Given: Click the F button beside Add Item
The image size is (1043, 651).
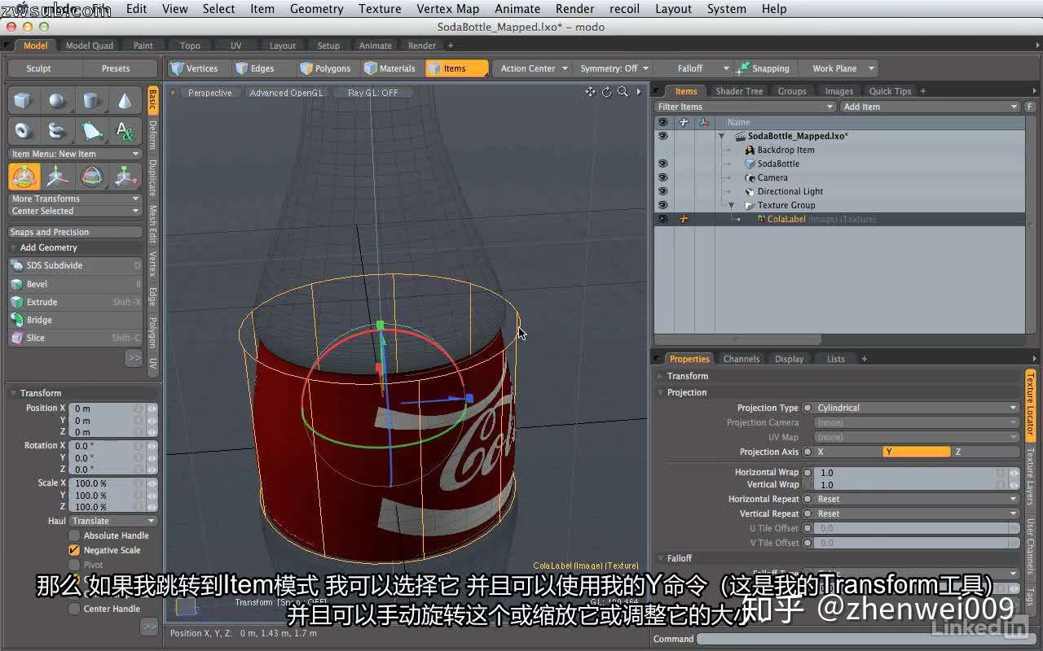Looking at the screenshot, I should 1030,107.
